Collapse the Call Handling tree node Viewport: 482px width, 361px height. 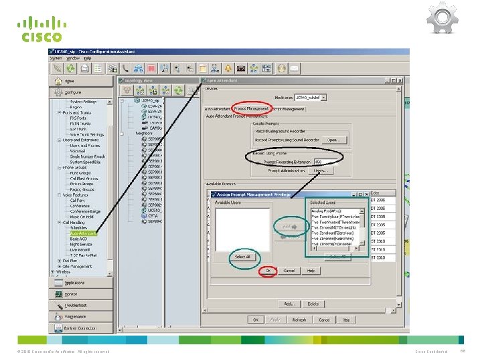60,222
